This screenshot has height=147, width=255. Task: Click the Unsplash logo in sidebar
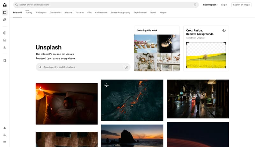tap(4, 5)
